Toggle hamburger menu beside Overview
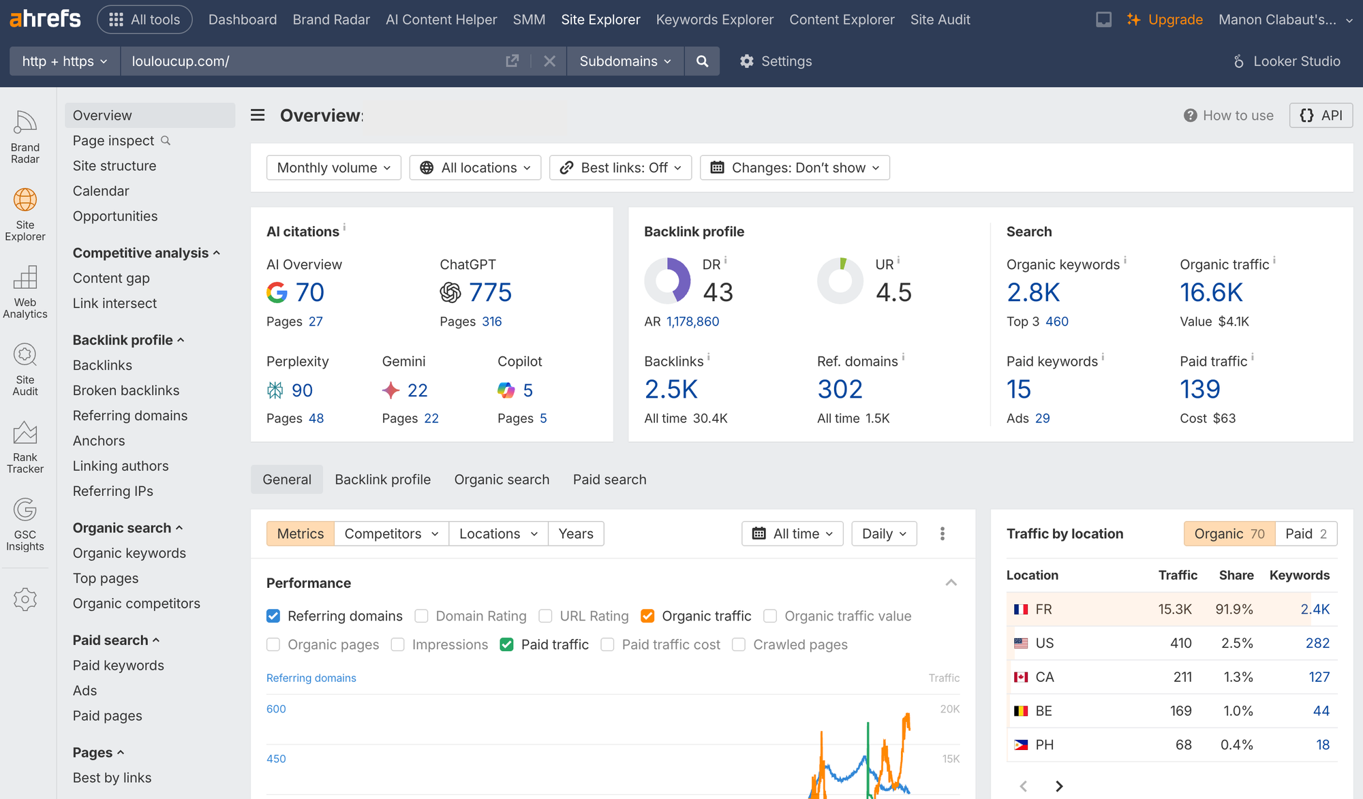Viewport: 1363px width, 799px height. (258, 115)
